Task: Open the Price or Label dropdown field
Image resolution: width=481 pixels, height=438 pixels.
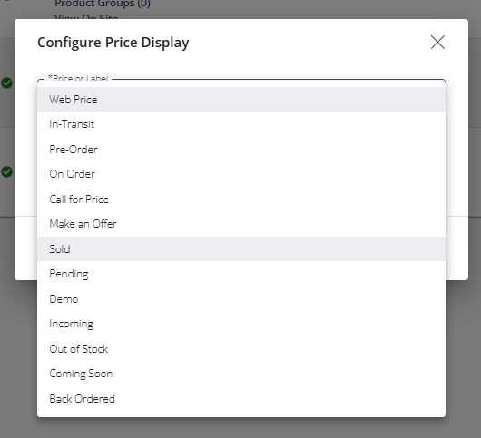Action: (x=241, y=82)
